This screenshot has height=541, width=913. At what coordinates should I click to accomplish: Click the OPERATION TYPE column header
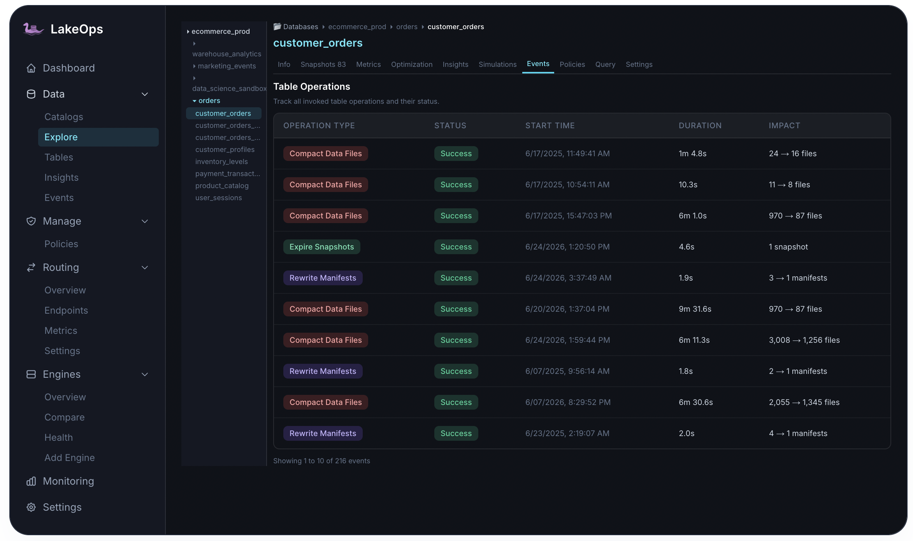click(x=319, y=126)
